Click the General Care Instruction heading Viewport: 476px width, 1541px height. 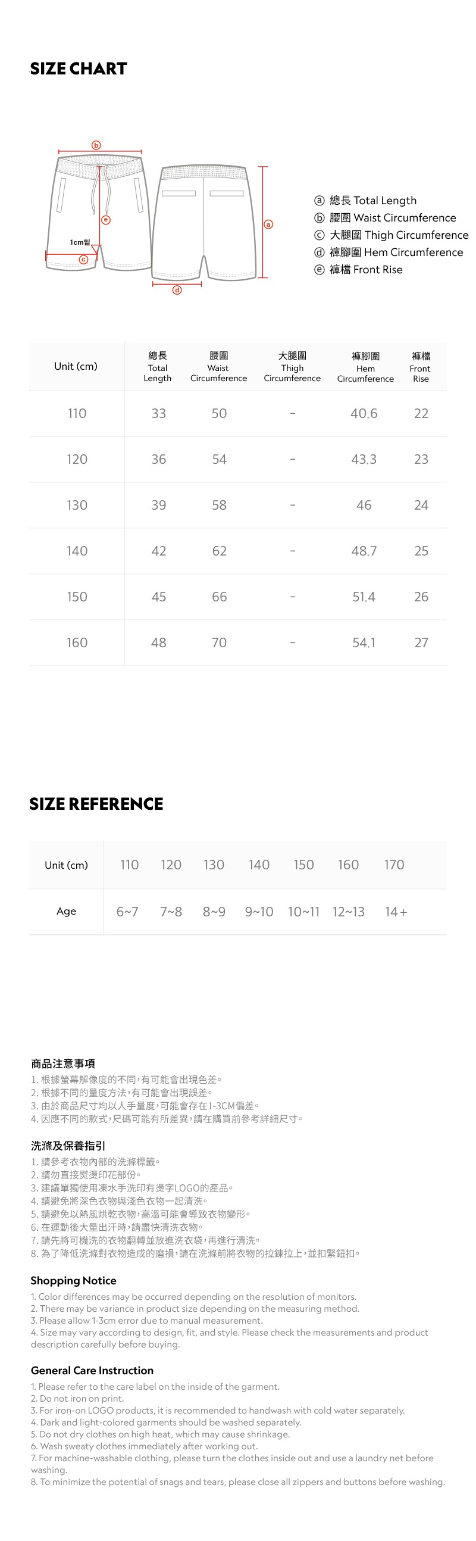(92, 1370)
